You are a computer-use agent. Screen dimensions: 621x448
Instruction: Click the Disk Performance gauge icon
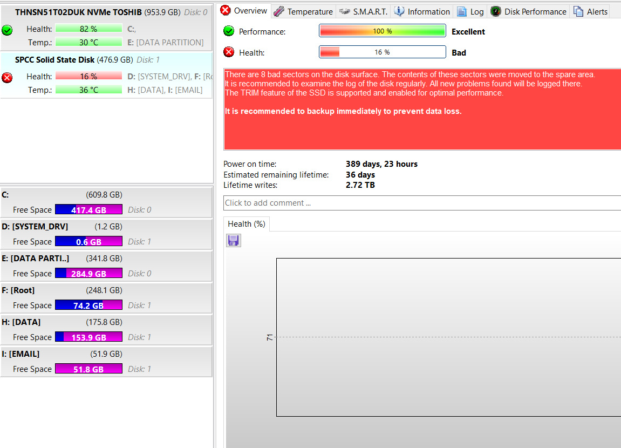(x=495, y=11)
